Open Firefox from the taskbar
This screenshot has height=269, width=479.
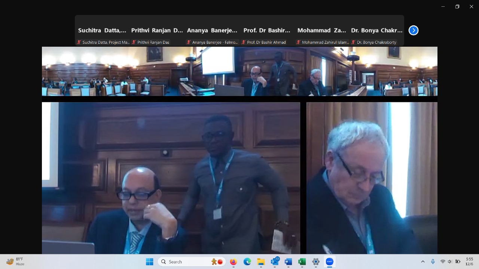point(234,262)
